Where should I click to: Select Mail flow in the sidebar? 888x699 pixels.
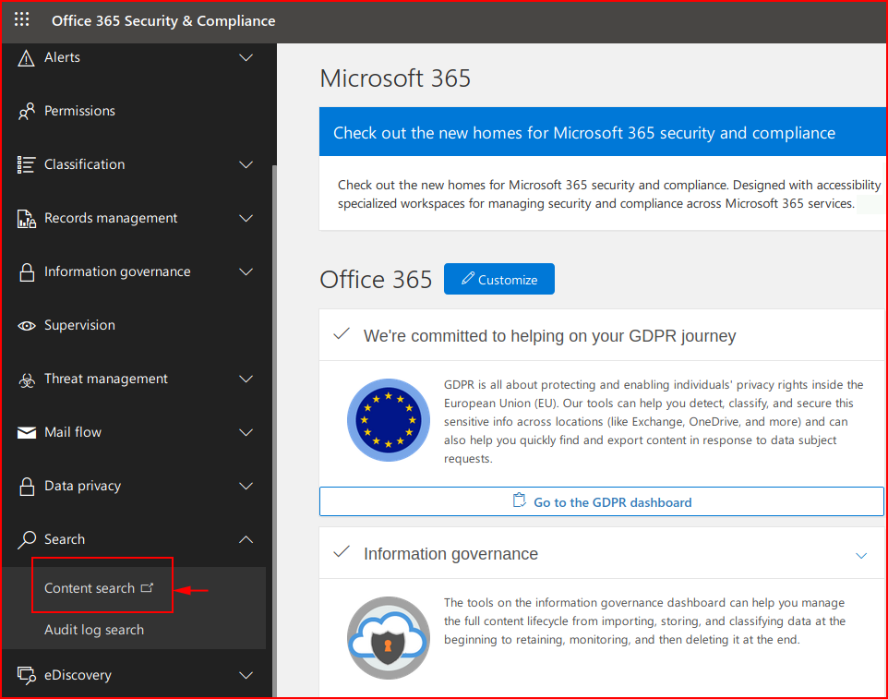[73, 432]
